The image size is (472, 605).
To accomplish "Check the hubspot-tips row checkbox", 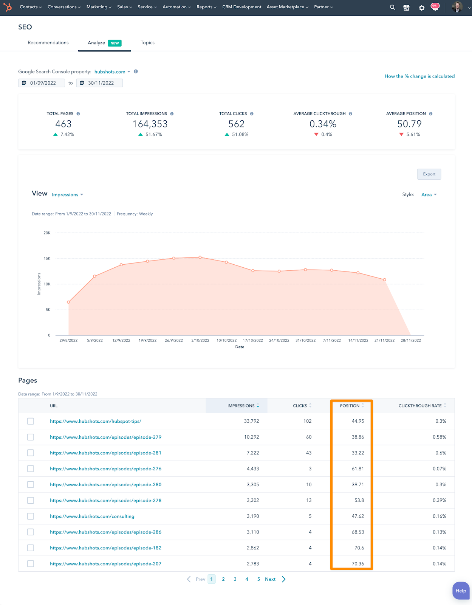I will click(31, 421).
